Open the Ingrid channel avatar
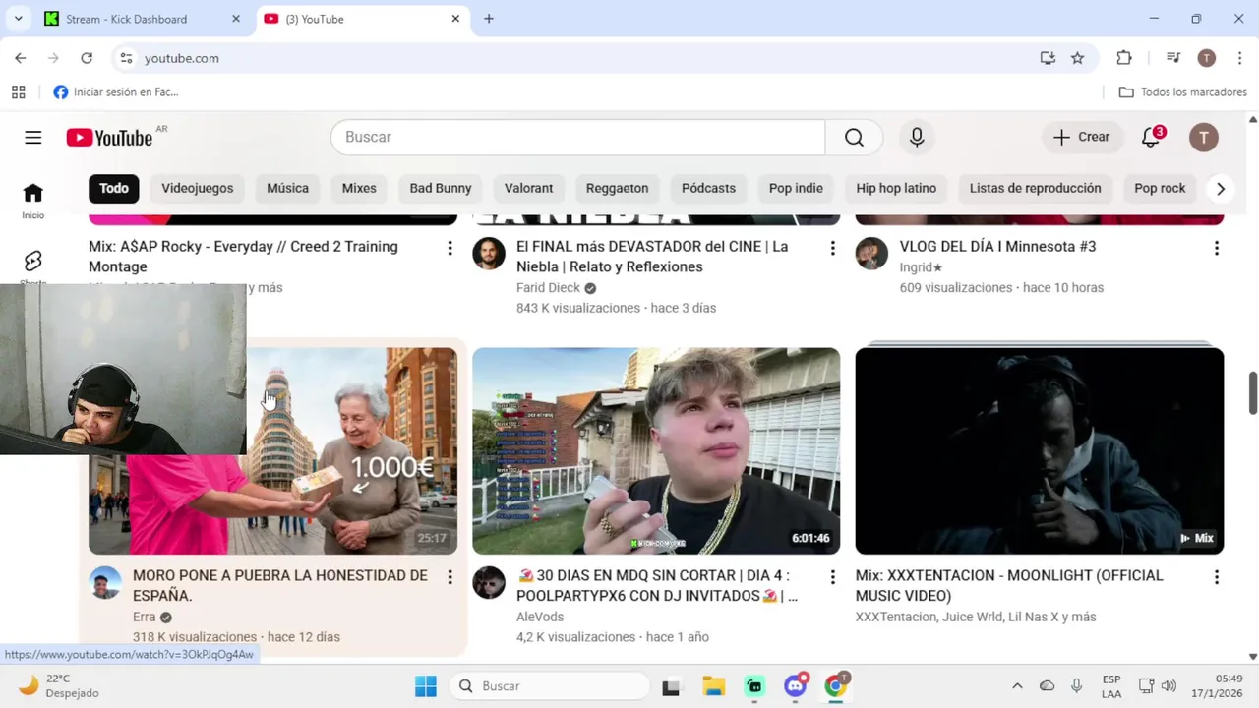1259x708 pixels. click(x=871, y=254)
